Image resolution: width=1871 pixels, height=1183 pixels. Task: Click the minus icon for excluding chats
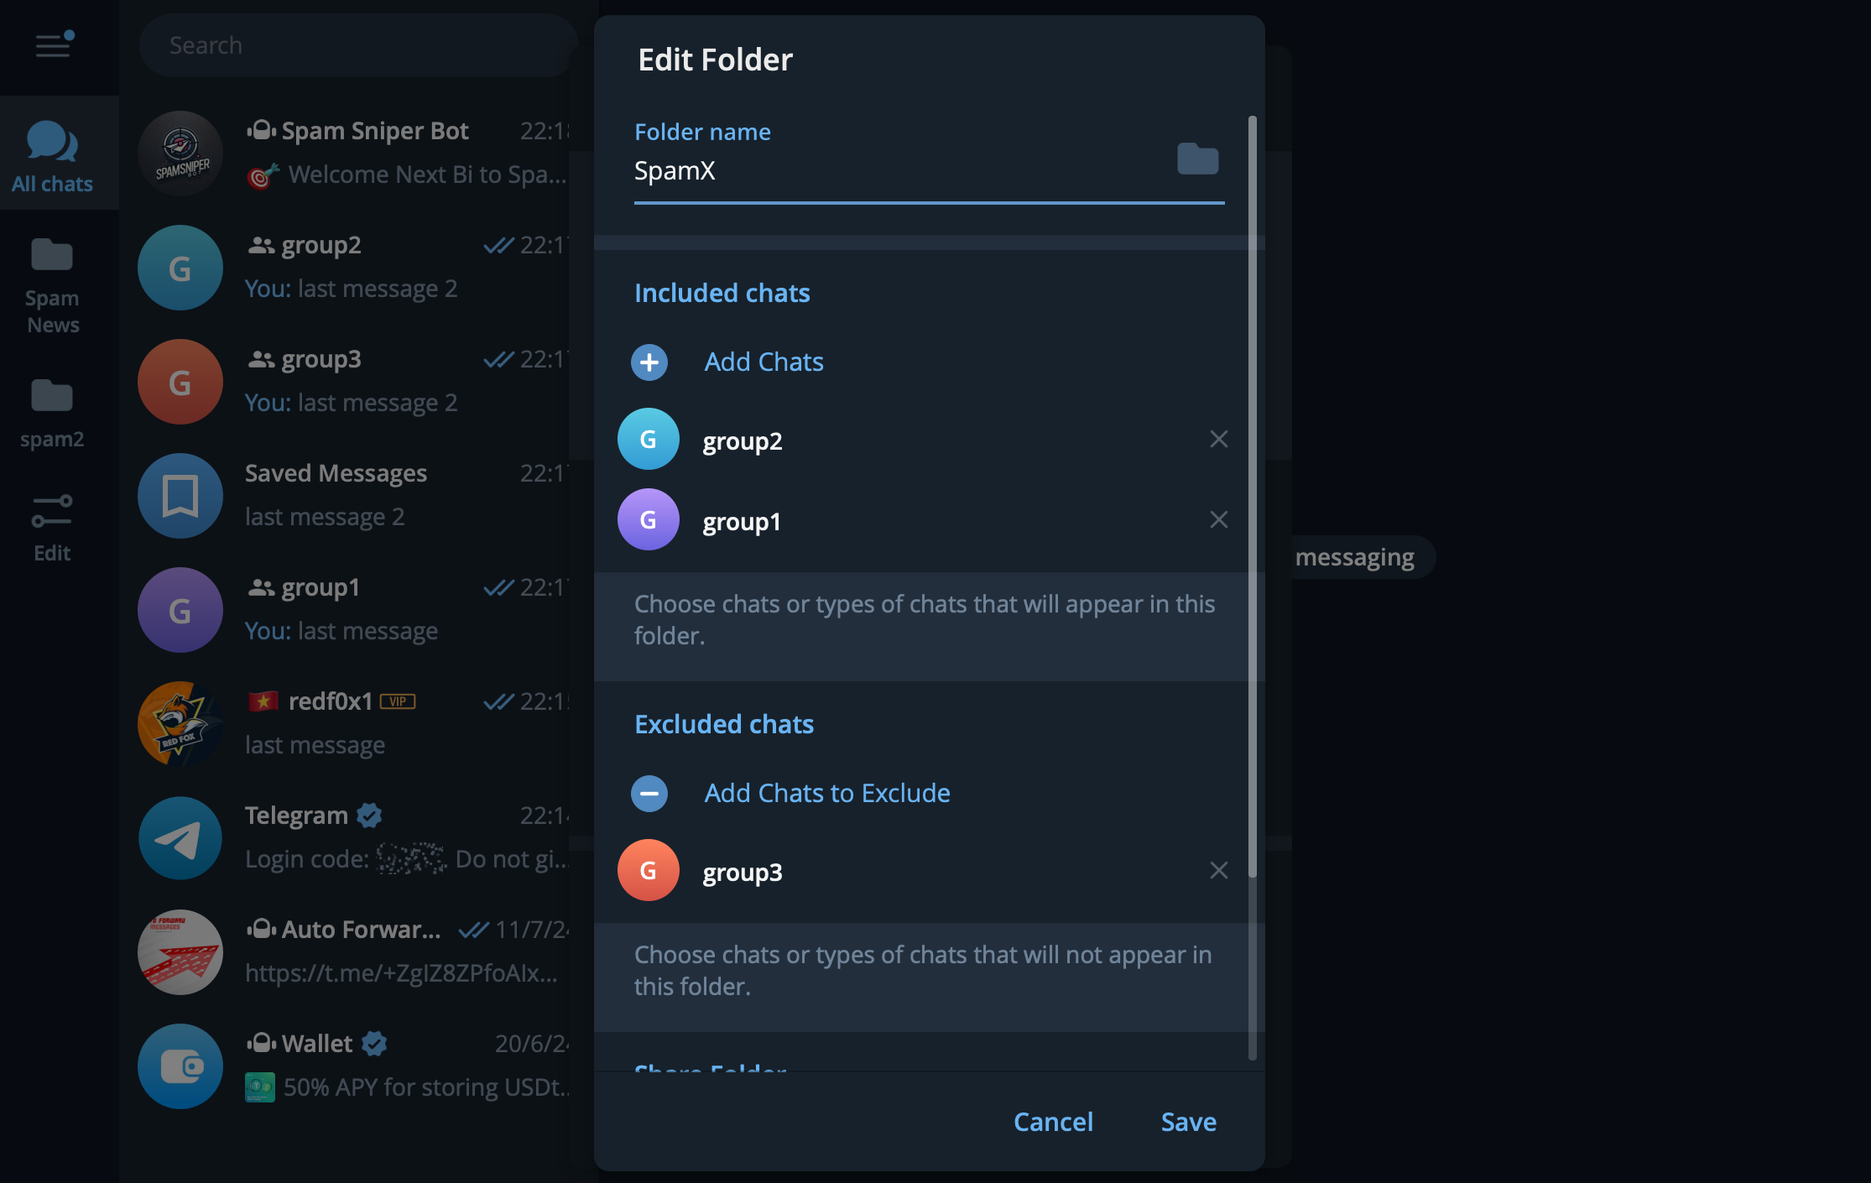649,794
